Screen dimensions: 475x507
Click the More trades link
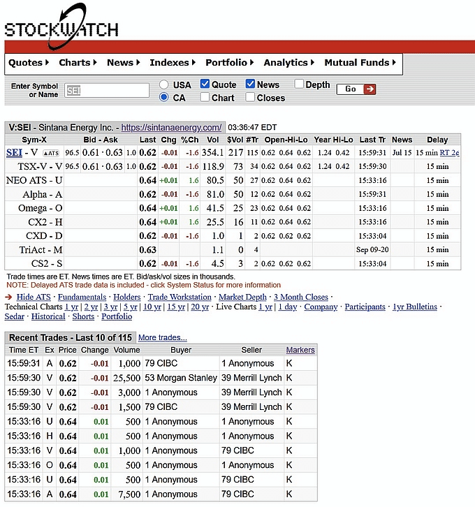click(162, 337)
